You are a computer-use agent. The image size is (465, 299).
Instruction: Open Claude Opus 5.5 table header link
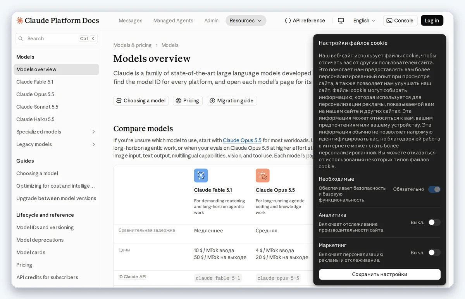click(275, 190)
